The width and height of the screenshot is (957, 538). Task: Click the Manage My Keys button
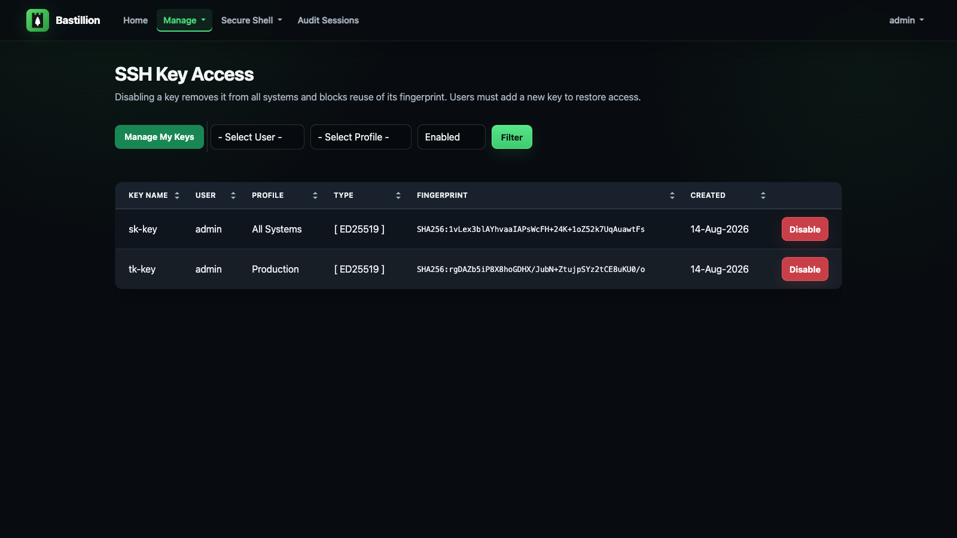[159, 137]
